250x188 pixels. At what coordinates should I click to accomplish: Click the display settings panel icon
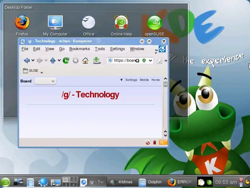coord(56,183)
